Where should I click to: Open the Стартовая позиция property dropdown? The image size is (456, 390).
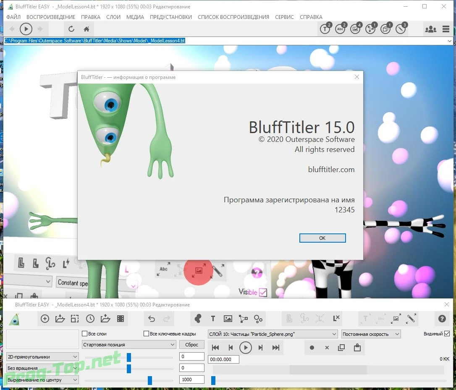coord(129,345)
